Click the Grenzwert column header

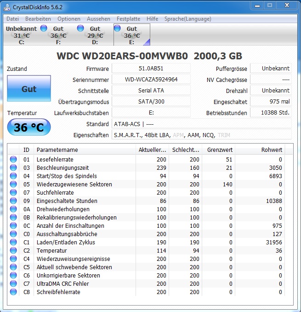point(219,150)
